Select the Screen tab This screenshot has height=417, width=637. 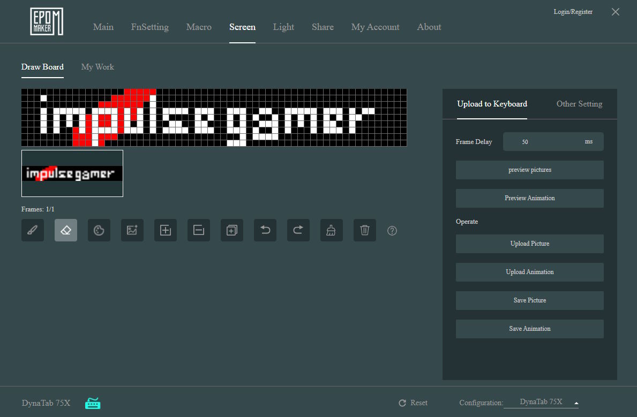click(242, 27)
